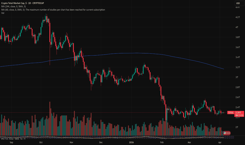Click the Vol indicator legend
Image resolution: width=245 pixels, height=145 pixels.
pyautogui.click(x=2, y=13)
